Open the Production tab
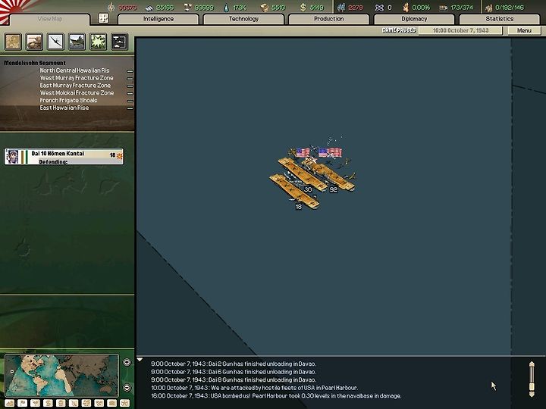Viewport: 546px width, 409px height. (328, 19)
